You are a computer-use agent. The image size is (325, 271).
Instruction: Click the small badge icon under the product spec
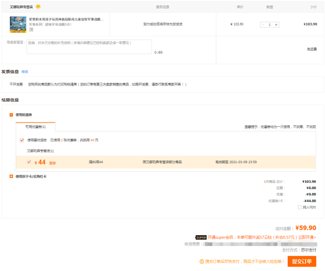coord(31,29)
